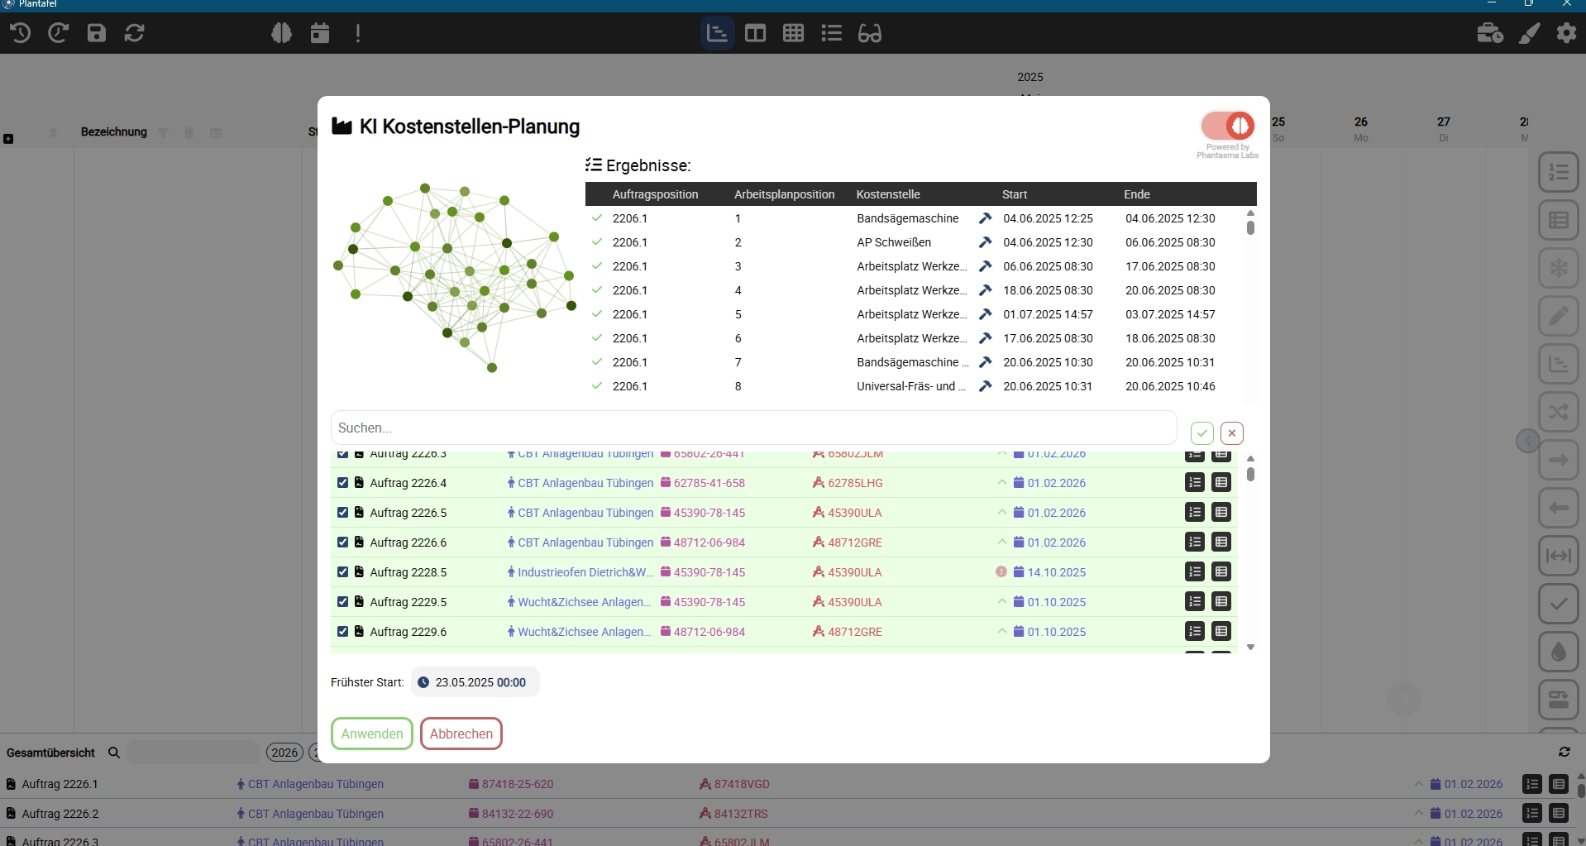Click the order list scrollbar thumb
Screen dimensions: 1586x846
pos(1250,474)
